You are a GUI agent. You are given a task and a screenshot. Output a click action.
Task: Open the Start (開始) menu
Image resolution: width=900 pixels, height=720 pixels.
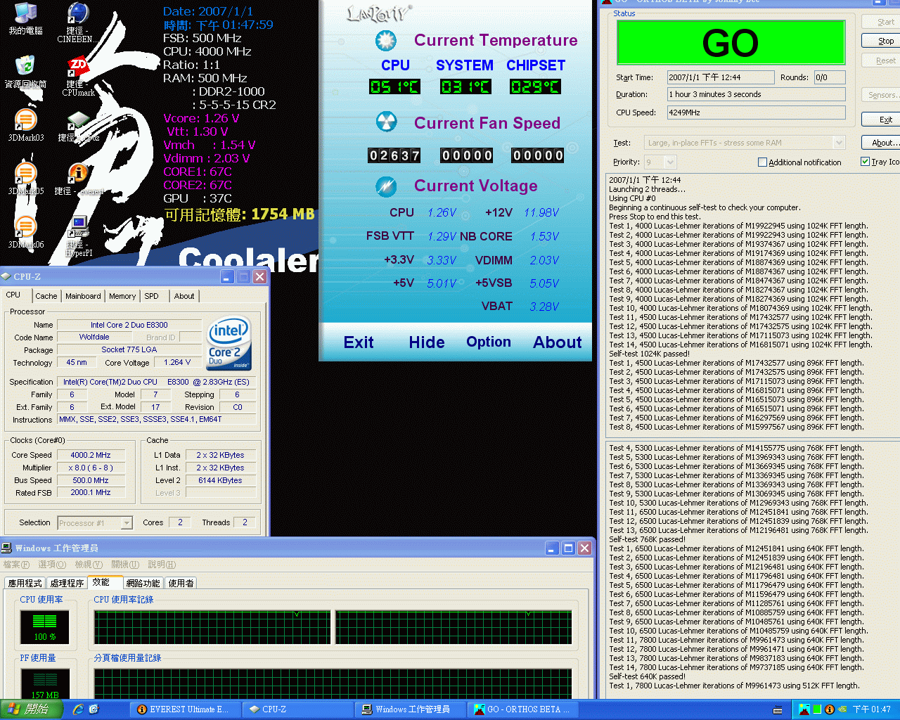point(31,709)
